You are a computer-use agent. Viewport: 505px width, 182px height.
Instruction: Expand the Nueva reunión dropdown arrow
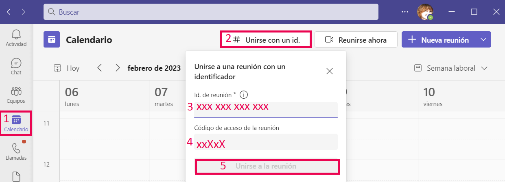483,39
